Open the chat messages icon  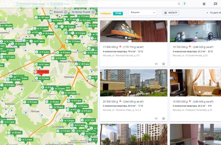click(x=215, y=4)
